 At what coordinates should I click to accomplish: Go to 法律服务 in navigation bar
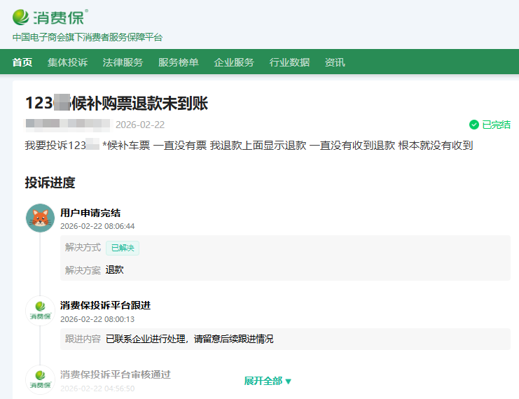click(123, 62)
